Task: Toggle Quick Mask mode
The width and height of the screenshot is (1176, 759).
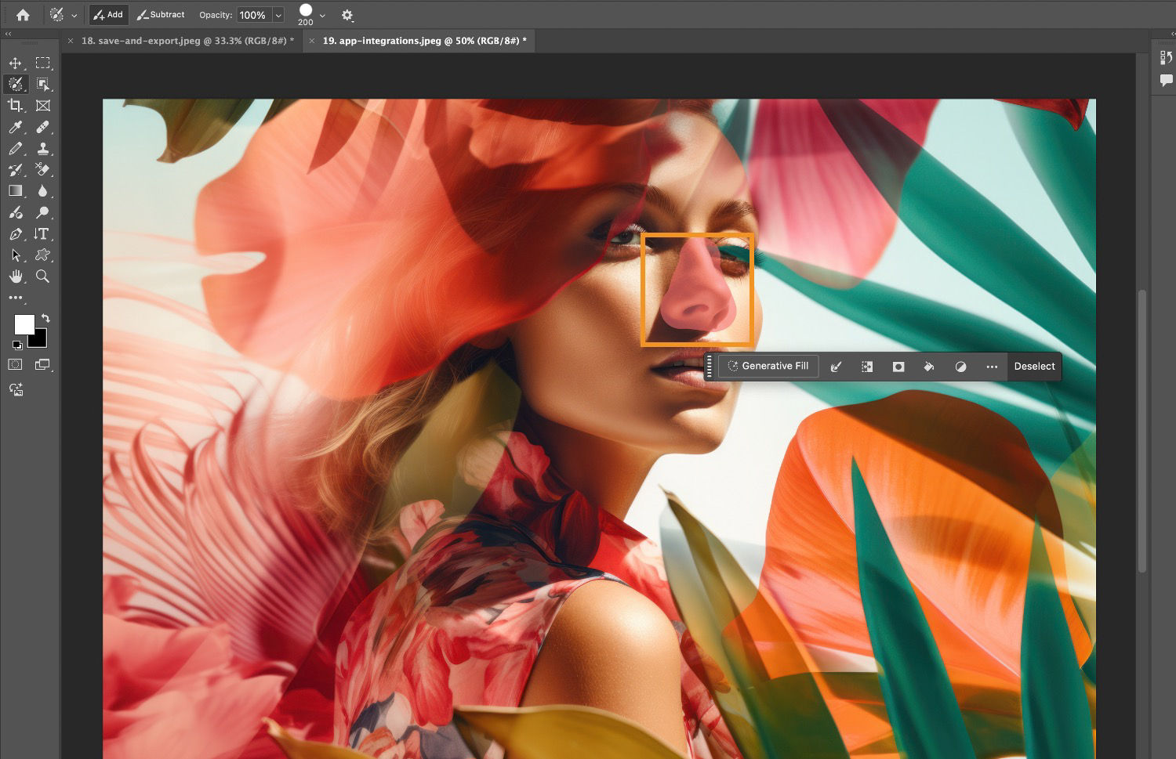Action: pyautogui.click(x=14, y=364)
